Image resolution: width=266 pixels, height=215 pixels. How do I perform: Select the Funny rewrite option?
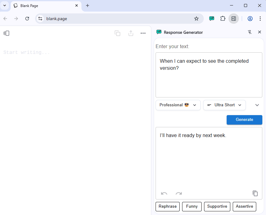pos(192,206)
